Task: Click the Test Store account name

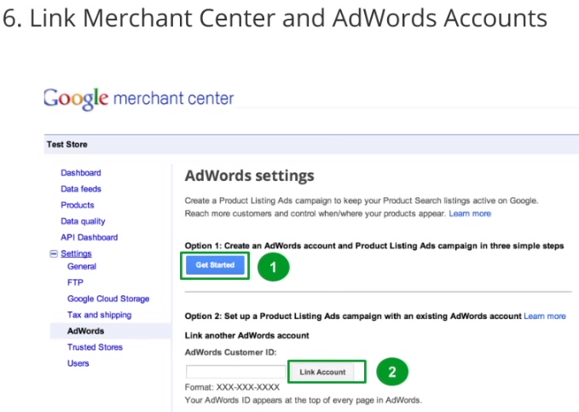Action: [x=67, y=144]
